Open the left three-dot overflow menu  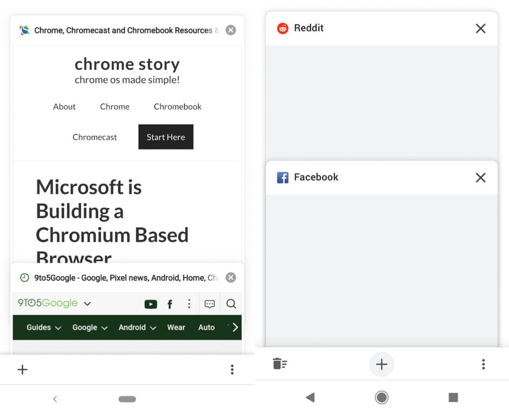232,370
